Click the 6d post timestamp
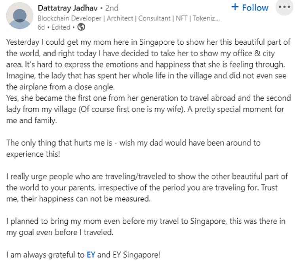This screenshot has height=261, width=297. click(41, 28)
